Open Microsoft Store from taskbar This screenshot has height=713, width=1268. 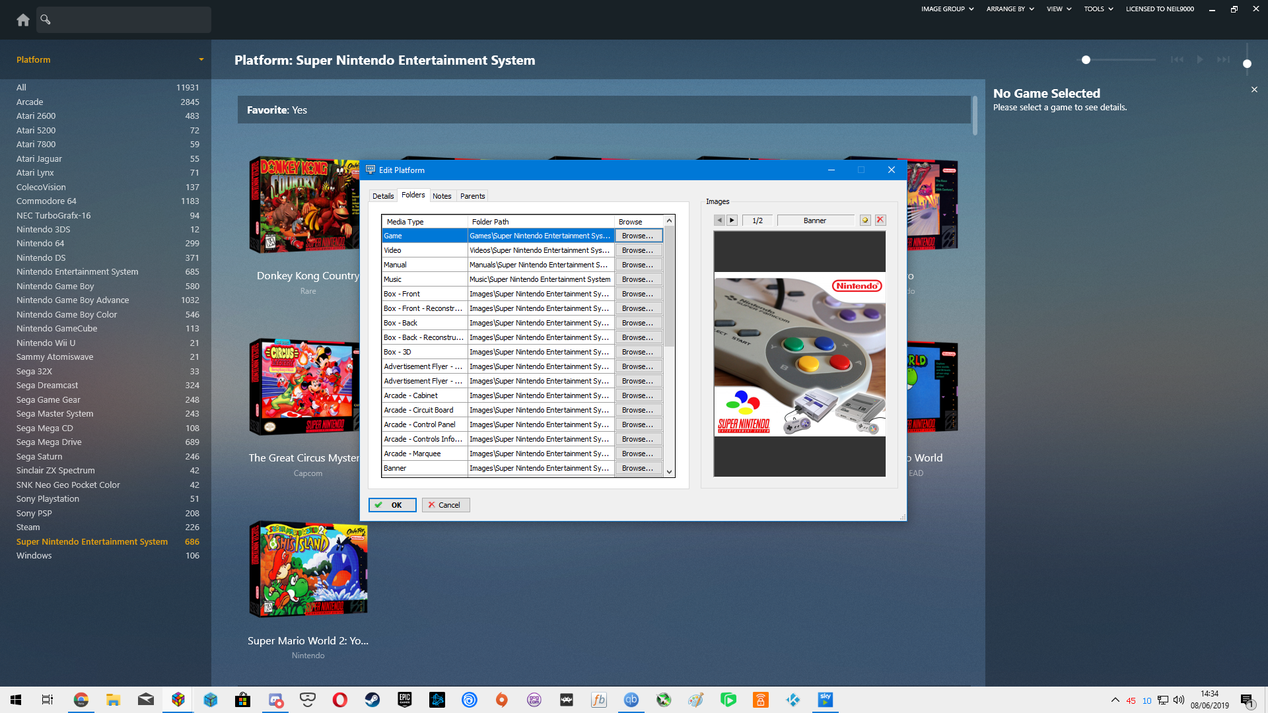[x=243, y=700]
